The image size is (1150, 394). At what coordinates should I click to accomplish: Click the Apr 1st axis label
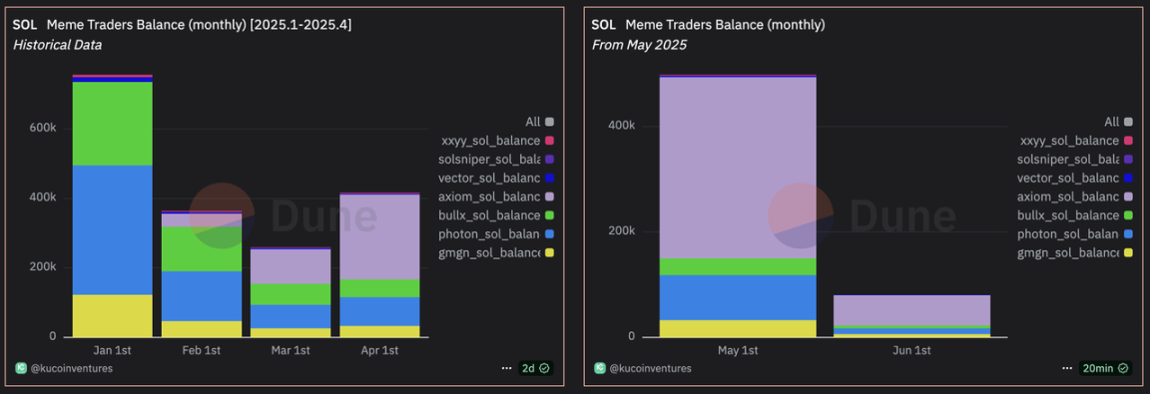pyautogui.click(x=379, y=351)
